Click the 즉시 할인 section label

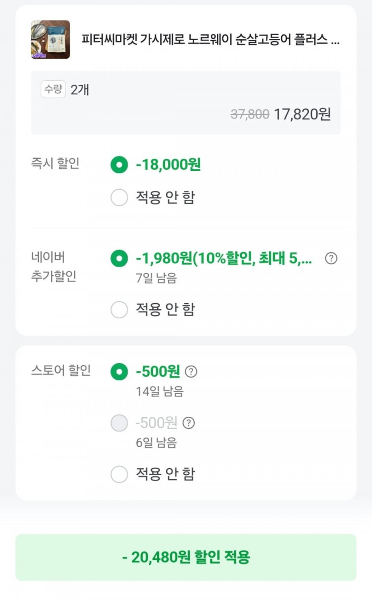55,164
